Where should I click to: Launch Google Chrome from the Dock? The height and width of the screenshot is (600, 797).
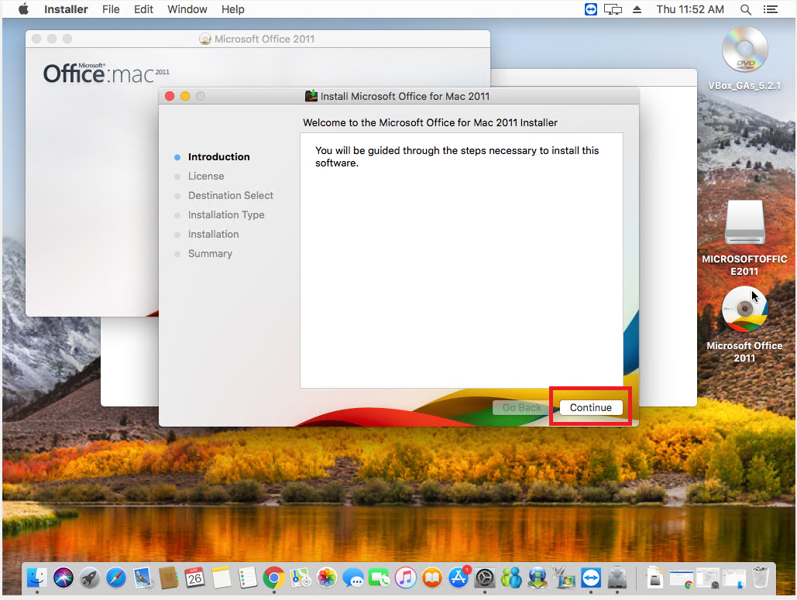[273, 577]
